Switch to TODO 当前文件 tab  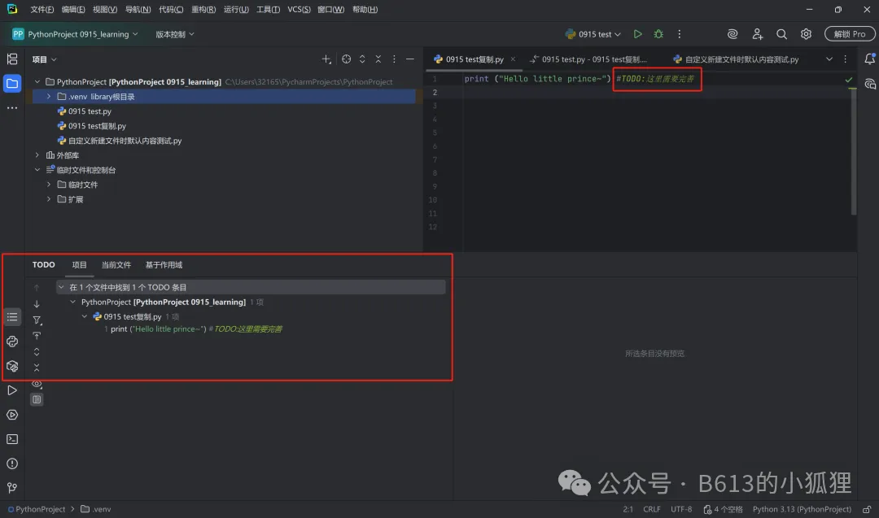click(116, 265)
